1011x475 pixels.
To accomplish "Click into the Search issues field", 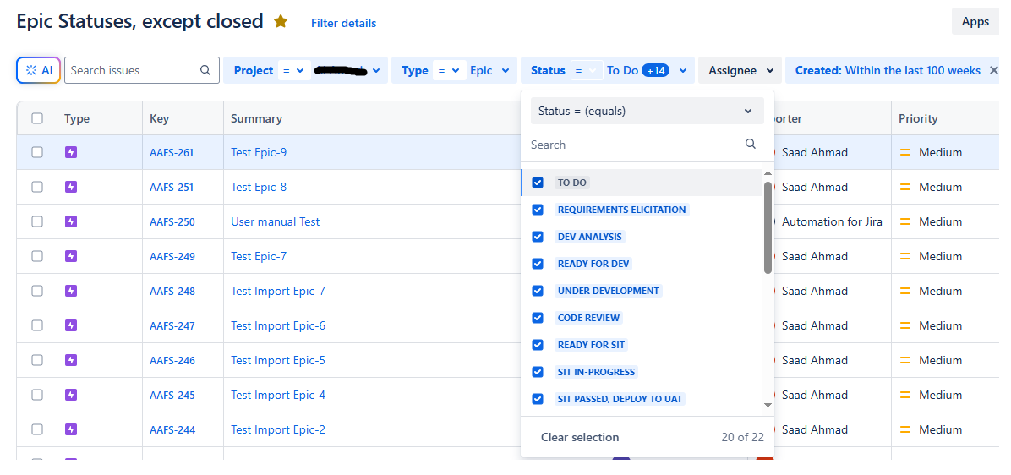I will (x=132, y=70).
